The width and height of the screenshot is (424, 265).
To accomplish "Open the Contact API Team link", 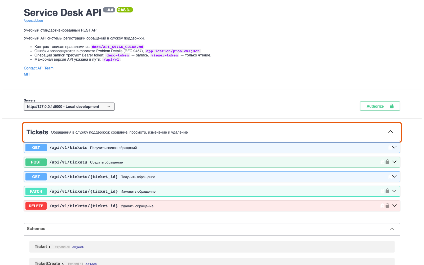I will pyautogui.click(x=39, y=68).
